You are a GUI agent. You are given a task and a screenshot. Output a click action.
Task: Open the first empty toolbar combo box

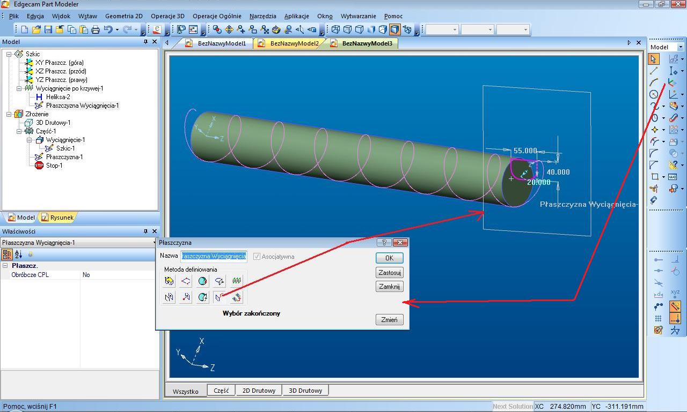441,29
